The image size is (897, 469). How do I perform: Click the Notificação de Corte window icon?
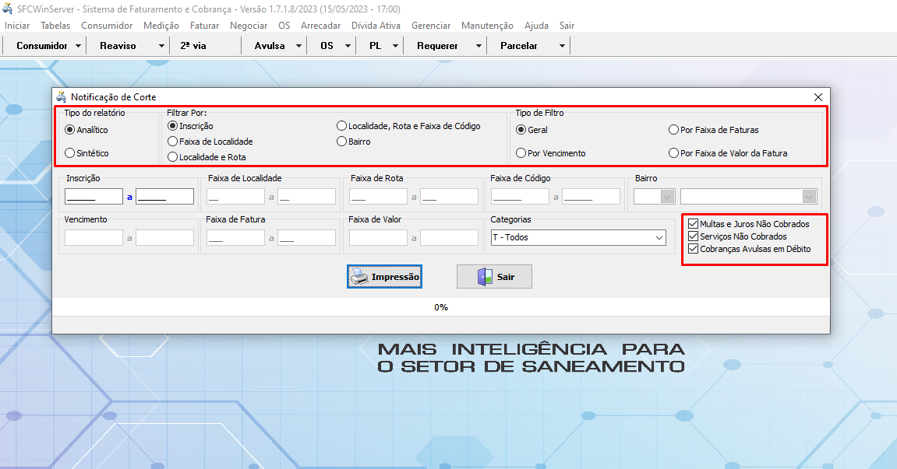(62, 97)
